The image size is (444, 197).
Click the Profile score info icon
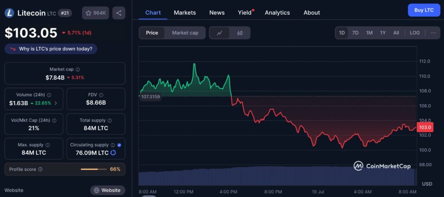tap(40, 169)
